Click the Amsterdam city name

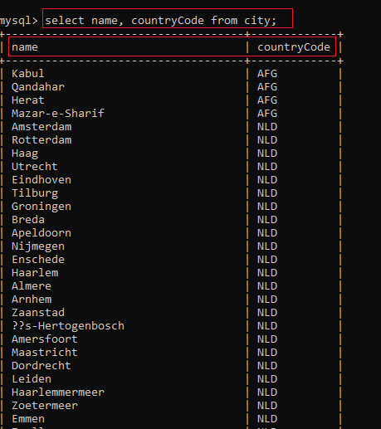coord(42,127)
